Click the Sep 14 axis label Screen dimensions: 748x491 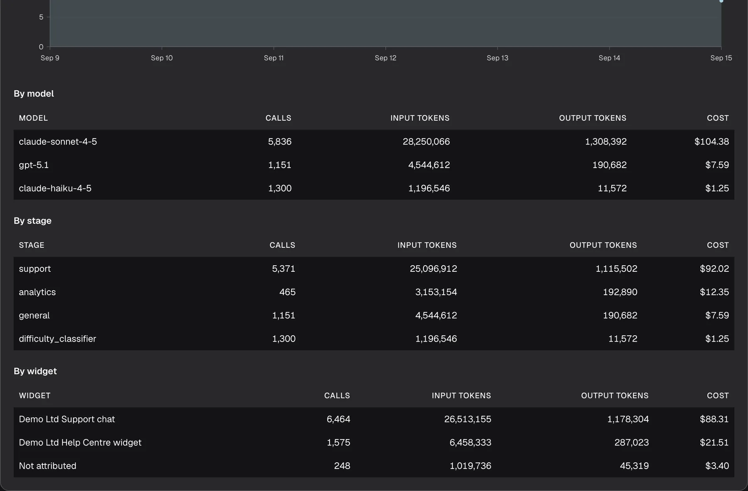609,58
